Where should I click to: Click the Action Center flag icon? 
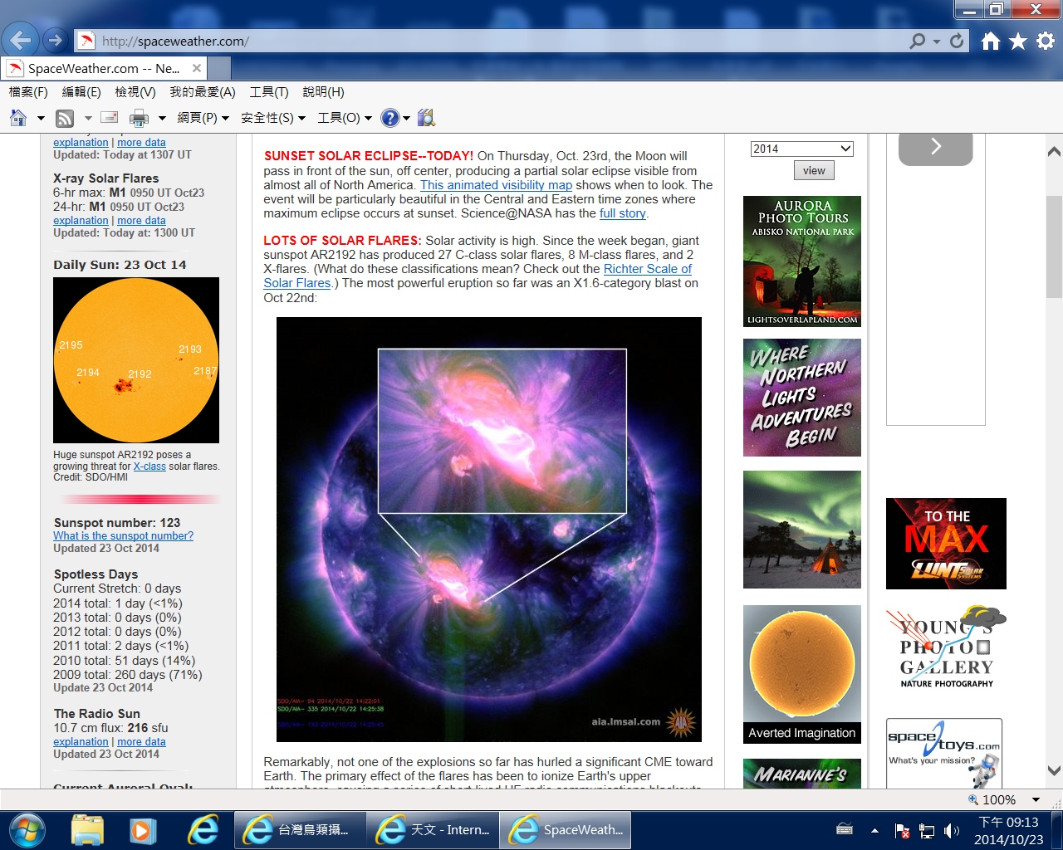pyautogui.click(x=902, y=830)
